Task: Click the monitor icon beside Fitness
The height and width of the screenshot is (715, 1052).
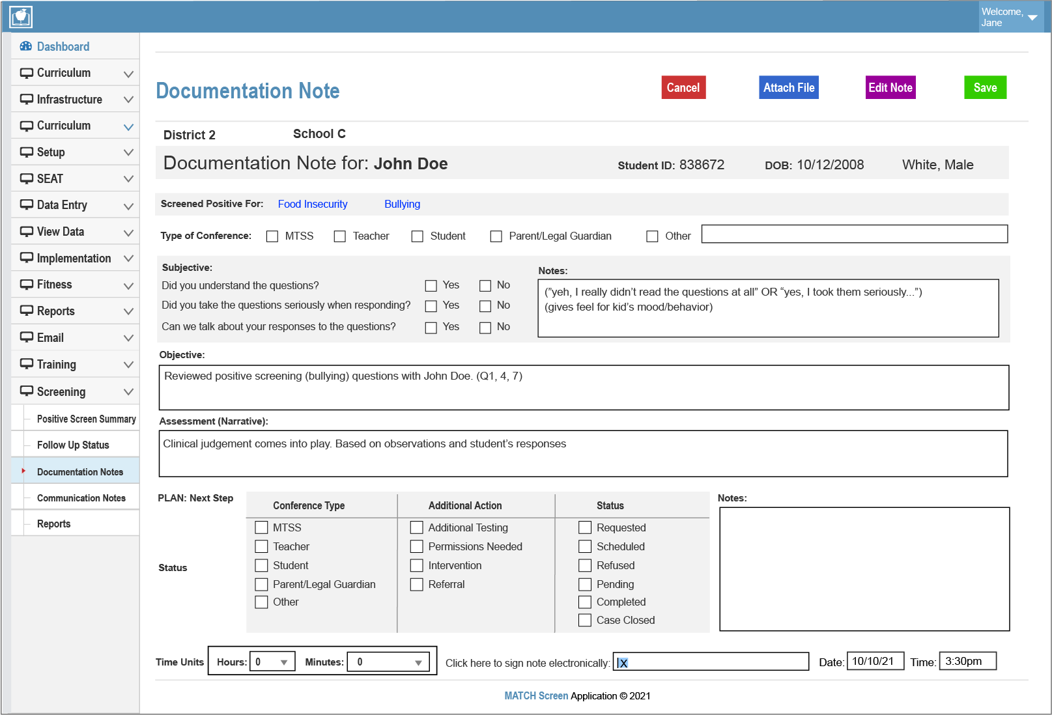Action: click(25, 284)
